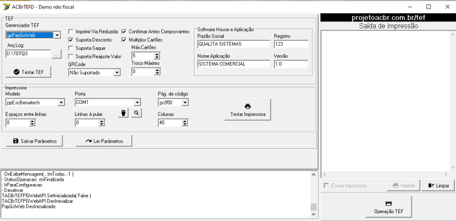Click the ACBrTEFD application title icon
The height and width of the screenshot is (221, 456).
click(x=6, y=7)
